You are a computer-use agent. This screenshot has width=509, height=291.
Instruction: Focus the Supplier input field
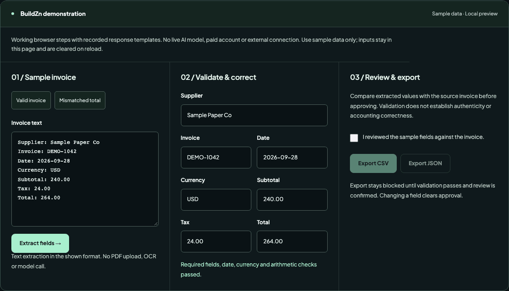tap(254, 115)
